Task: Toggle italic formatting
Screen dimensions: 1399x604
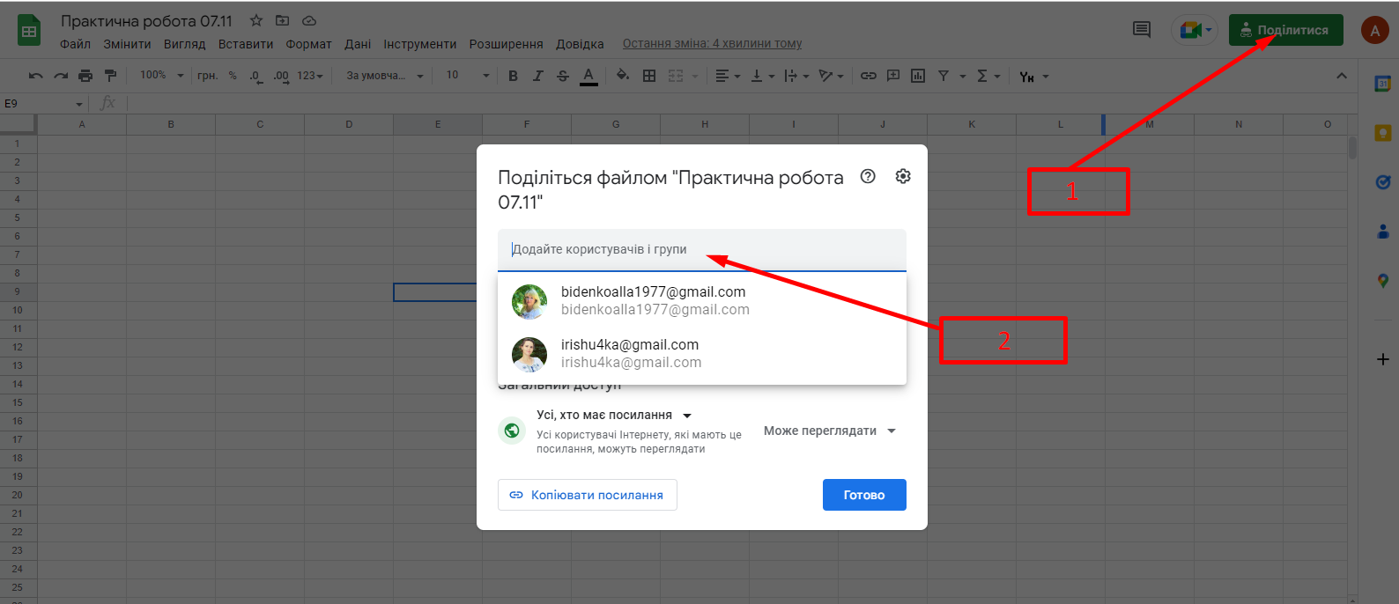Action: click(x=537, y=76)
